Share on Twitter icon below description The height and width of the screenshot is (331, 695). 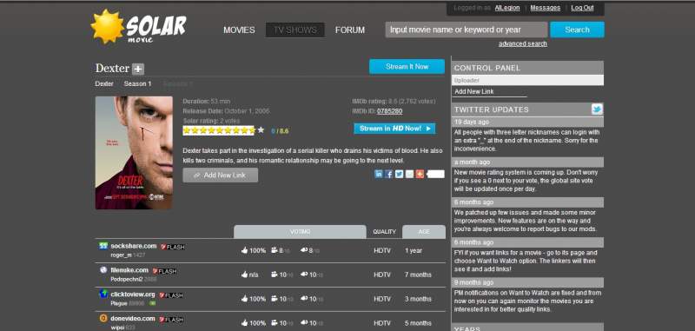pyautogui.click(x=399, y=174)
